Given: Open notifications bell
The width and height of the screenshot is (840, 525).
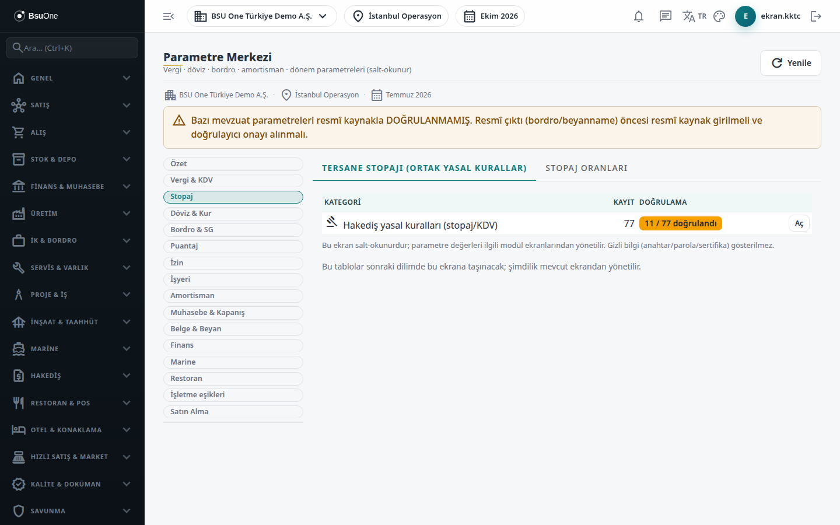Looking at the screenshot, I should coord(639,16).
